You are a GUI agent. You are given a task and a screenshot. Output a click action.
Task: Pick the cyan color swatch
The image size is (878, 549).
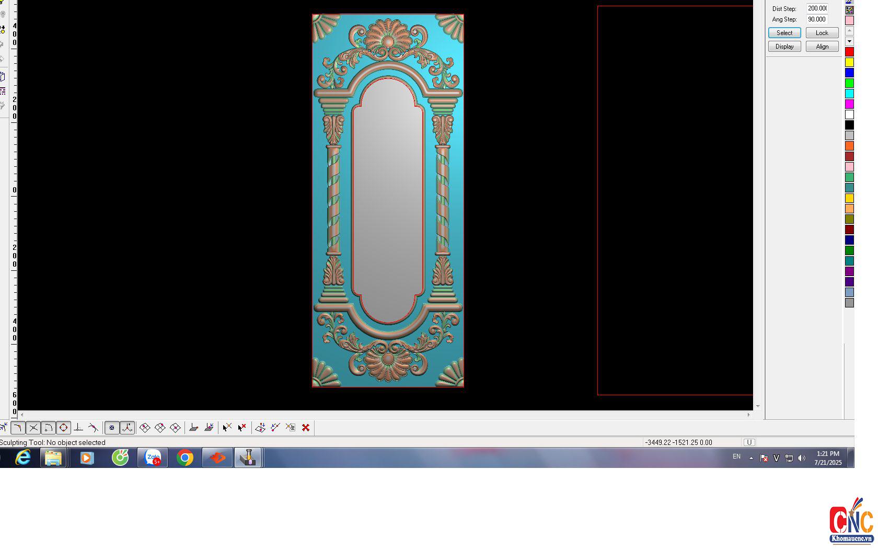coord(849,94)
